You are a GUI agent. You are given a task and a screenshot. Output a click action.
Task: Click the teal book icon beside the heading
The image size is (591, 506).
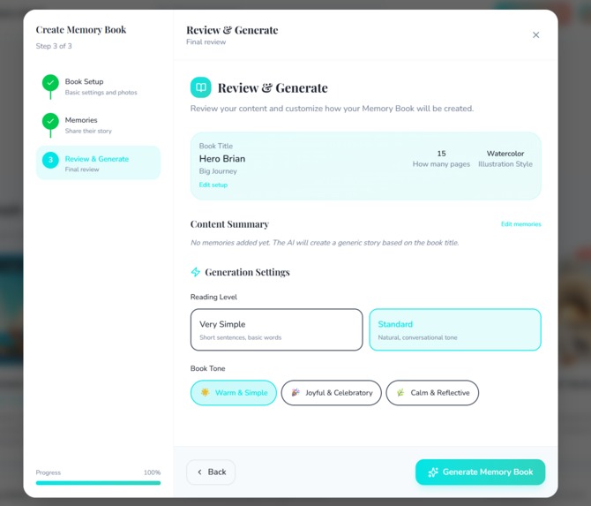click(201, 87)
